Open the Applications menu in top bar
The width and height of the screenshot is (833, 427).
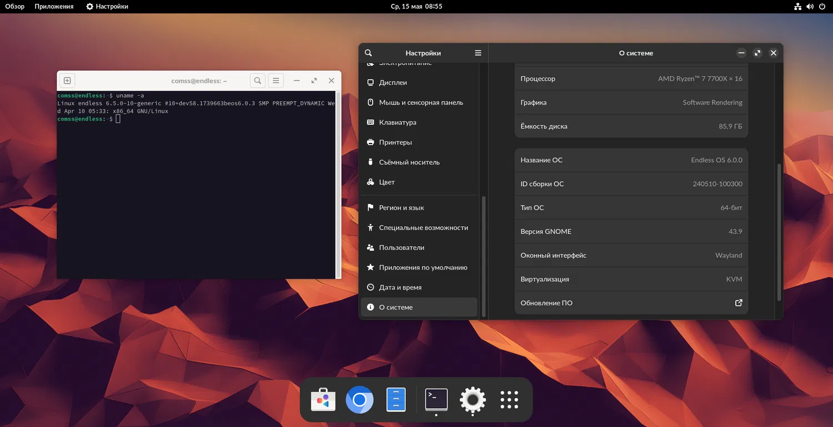pyautogui.click(x=54, y=7)
